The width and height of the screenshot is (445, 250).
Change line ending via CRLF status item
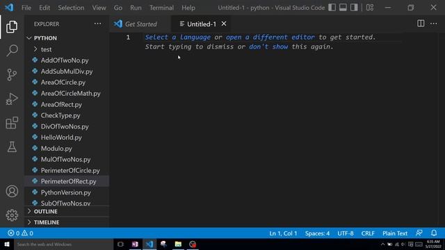pos(368,233)
